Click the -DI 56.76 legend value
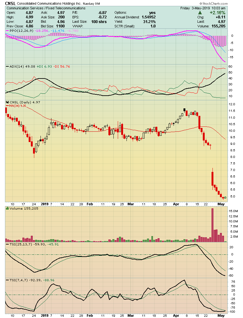The width and height of the screenshot is (243, 318). (62, 67)
